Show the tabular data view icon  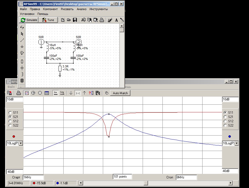[47, 93]
